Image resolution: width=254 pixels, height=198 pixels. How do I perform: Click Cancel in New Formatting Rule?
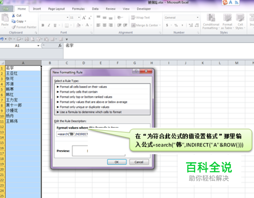pyautogui.click(x=139, y=162)
